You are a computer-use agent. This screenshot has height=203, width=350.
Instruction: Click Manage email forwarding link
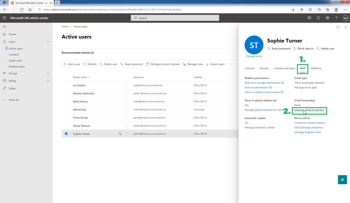tap(309, 110)
